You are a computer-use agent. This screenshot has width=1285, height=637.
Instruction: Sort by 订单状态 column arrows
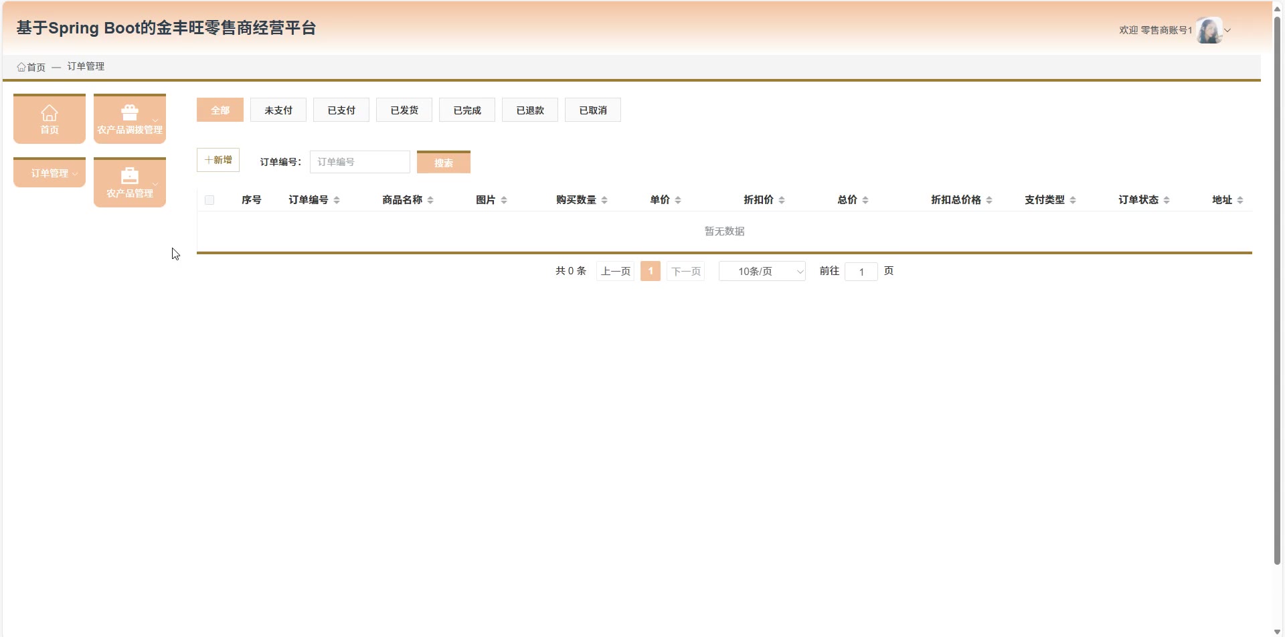[1167, 200]
